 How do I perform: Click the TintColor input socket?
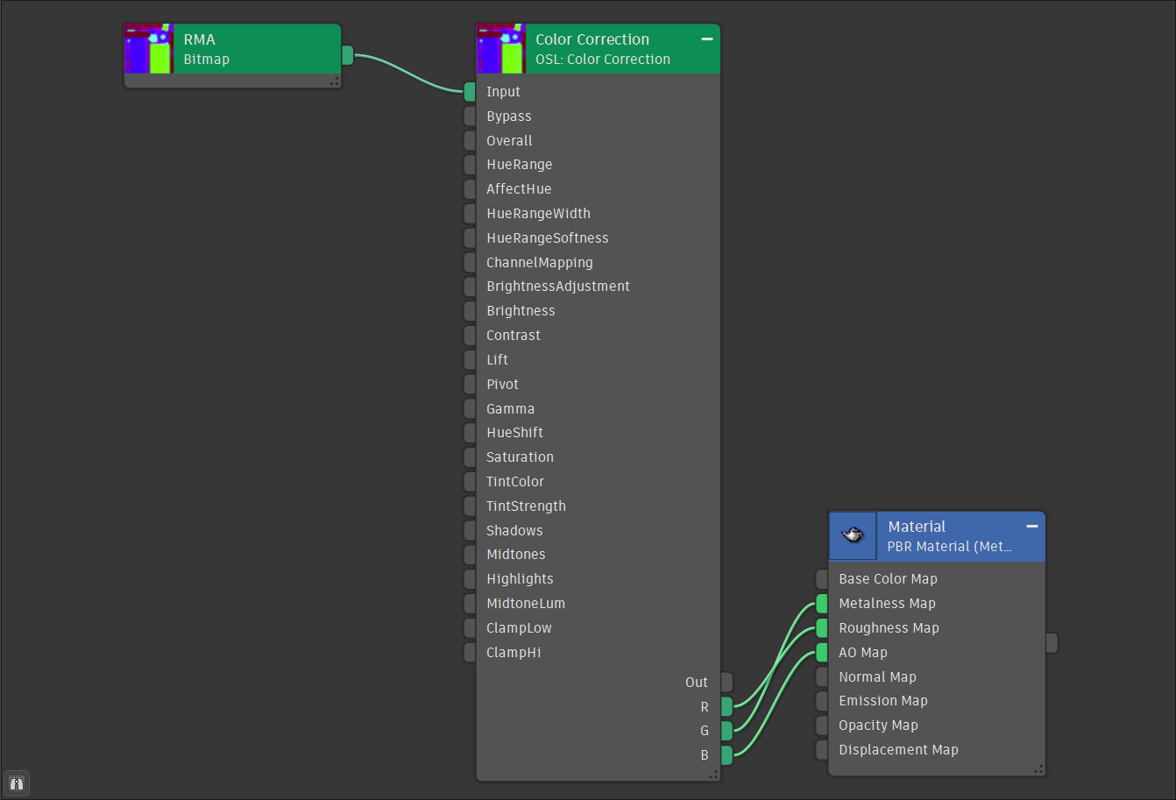pos(470,481)
